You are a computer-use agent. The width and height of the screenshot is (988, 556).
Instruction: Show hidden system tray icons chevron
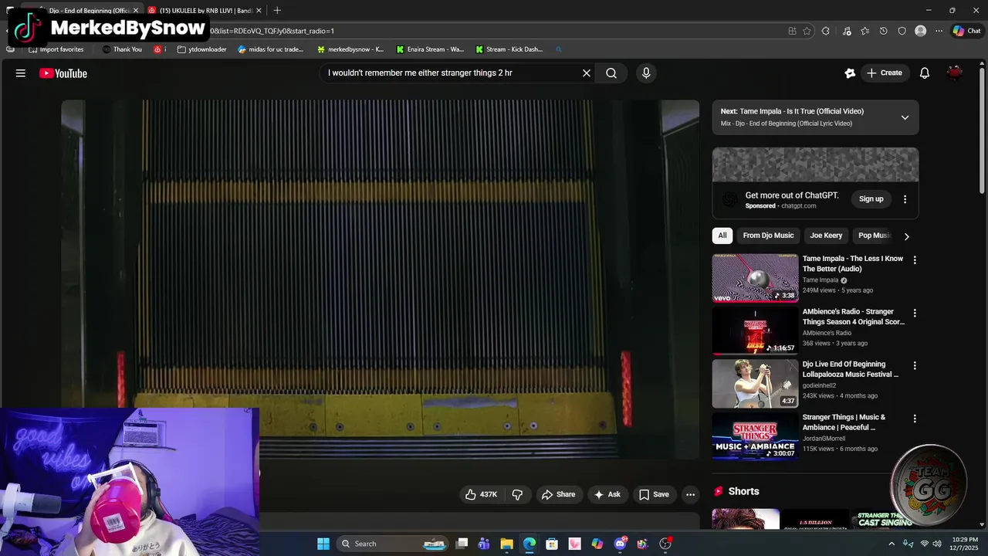tap(892, 544)
